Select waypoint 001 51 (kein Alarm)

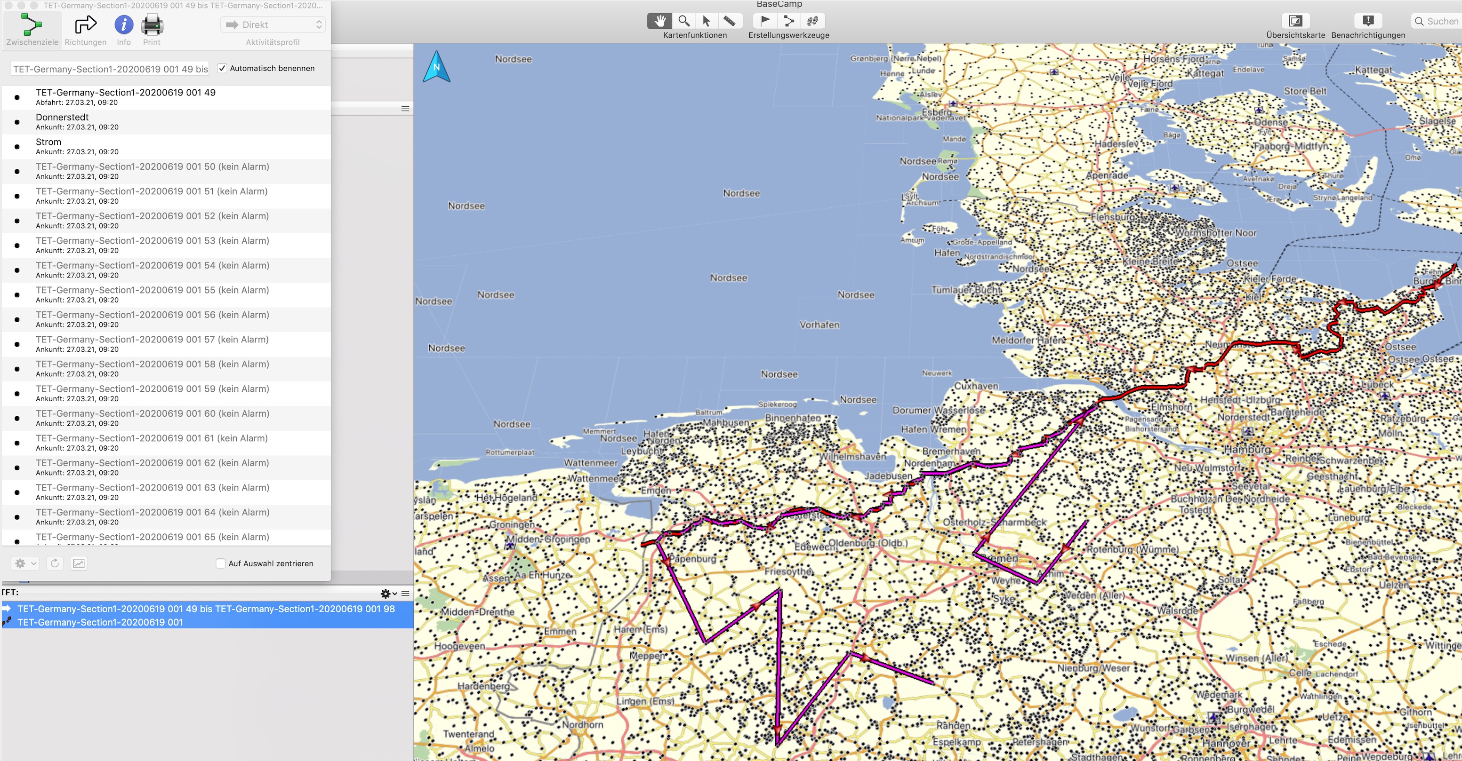tap(166, 196)
